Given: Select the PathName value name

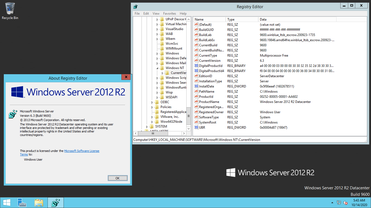Looking at the screenshot, I should click(207, 91).
